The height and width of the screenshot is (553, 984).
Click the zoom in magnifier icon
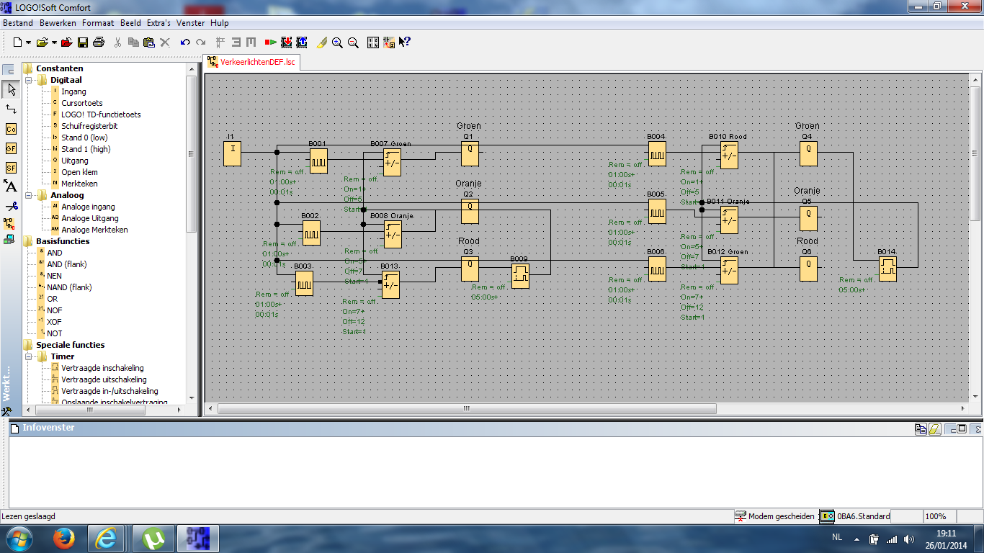pos(337,42)
